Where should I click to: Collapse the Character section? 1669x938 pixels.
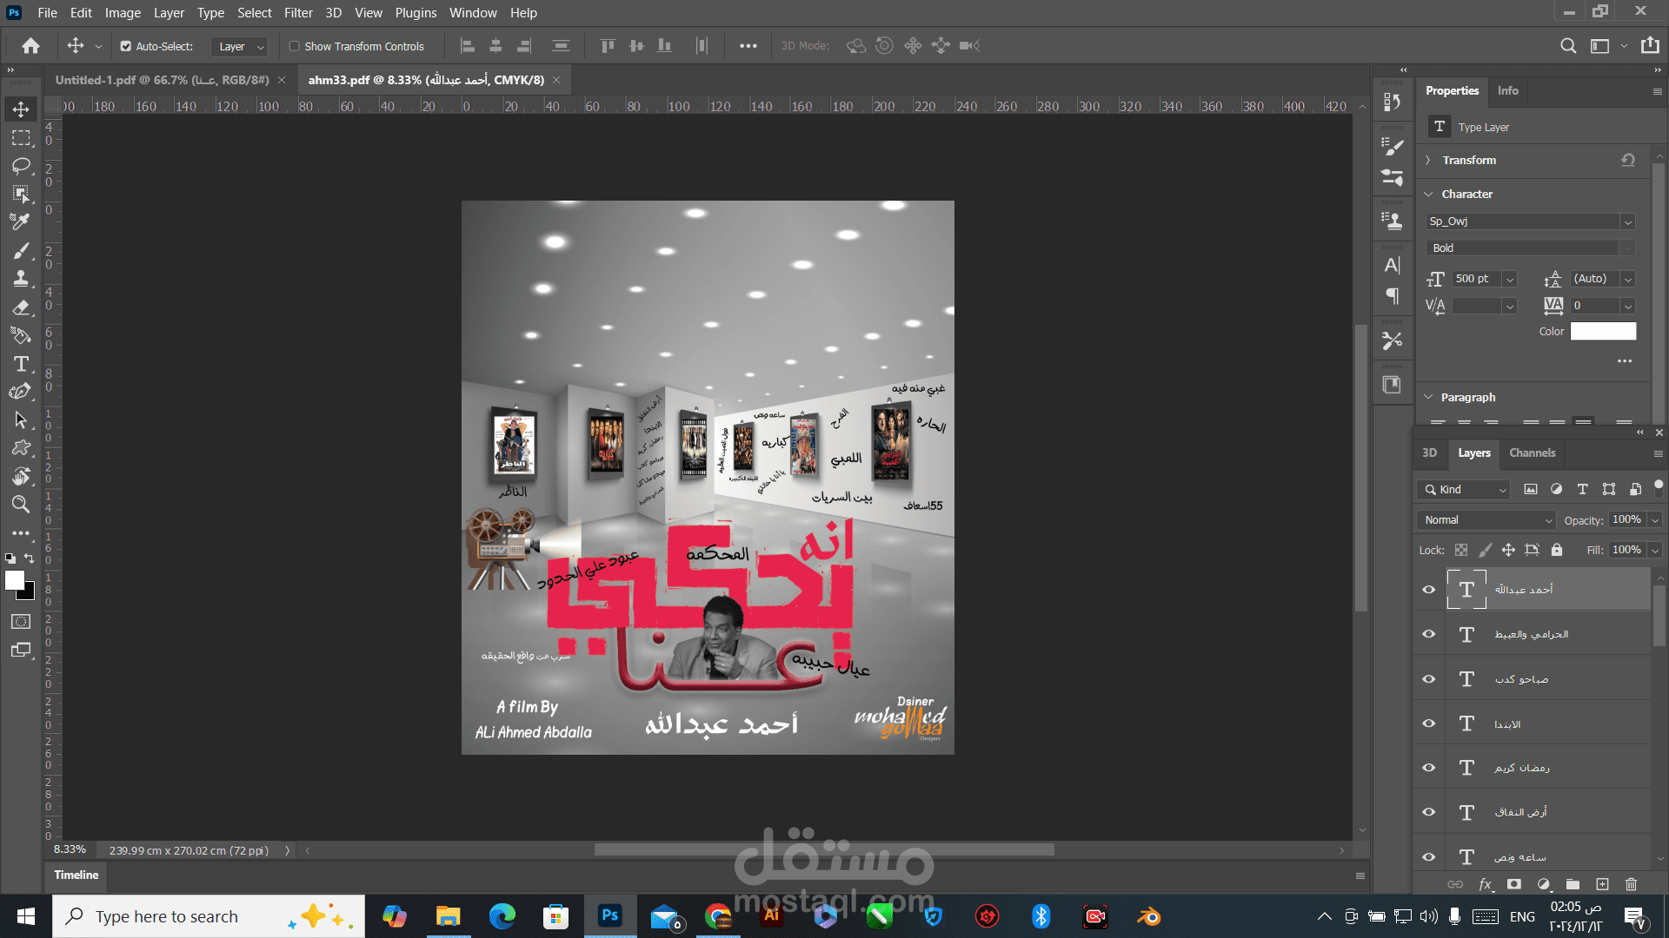click(1428, 194)
